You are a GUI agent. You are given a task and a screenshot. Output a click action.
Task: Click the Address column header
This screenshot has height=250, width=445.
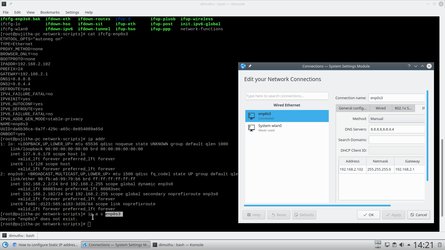(x=353, y=161)
